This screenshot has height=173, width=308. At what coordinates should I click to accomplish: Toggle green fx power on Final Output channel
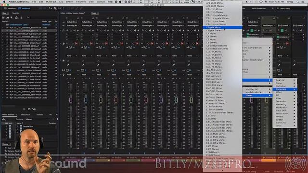tap(252, 30)
